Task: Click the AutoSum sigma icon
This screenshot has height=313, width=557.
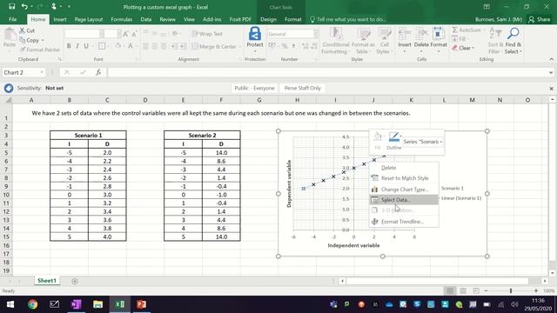Action: [455, 30]
